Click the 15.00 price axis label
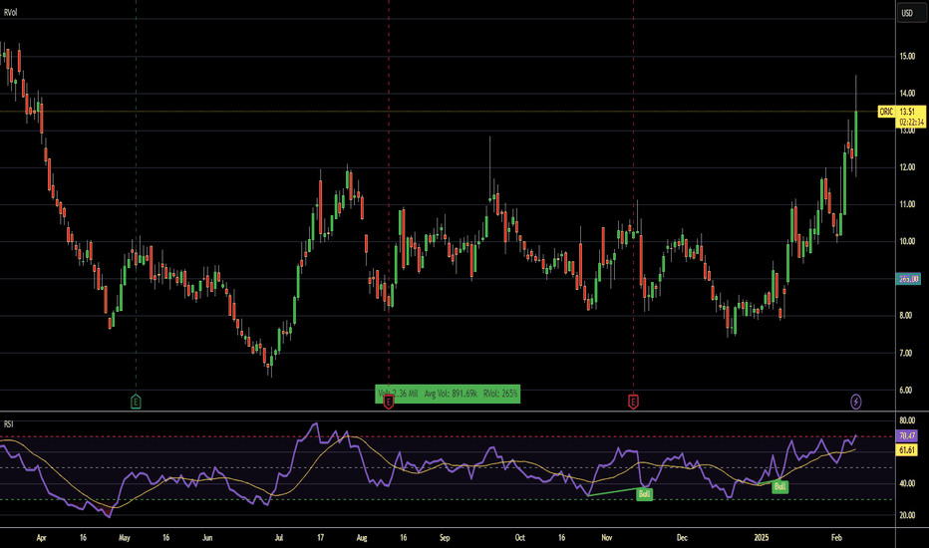 coord(907,56)
